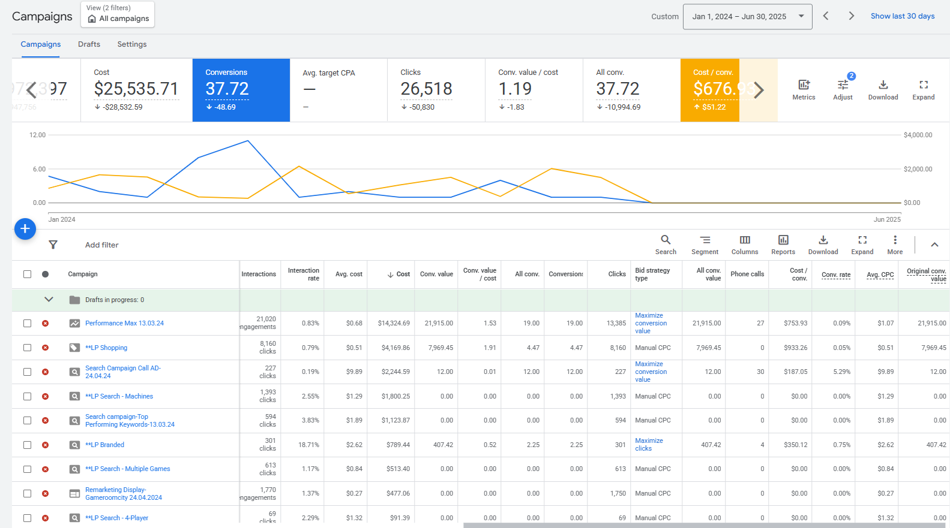Toggle the select-all checkbox in table header
Image resolution: width=950 pixels, height=528 pixels.
click(28, 274)
